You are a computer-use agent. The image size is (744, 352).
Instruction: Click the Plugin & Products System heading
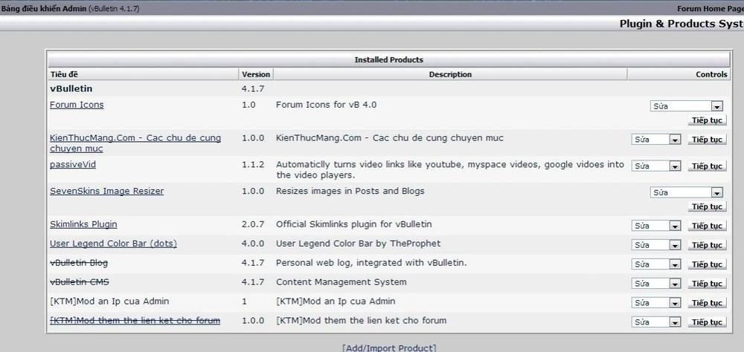point(682,24)
